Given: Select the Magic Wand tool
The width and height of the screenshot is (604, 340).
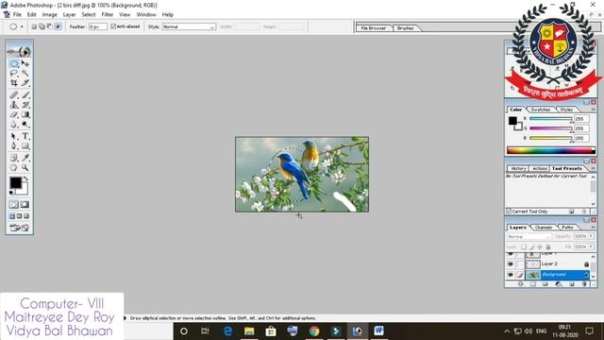Looking at the screenshot, I should click(25, 74).
